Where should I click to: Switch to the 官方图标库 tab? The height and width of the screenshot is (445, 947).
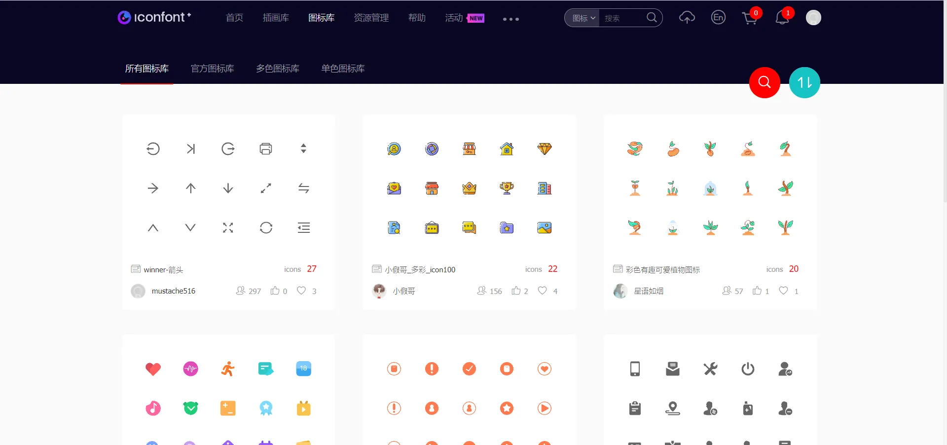click(x=212, y=69)
